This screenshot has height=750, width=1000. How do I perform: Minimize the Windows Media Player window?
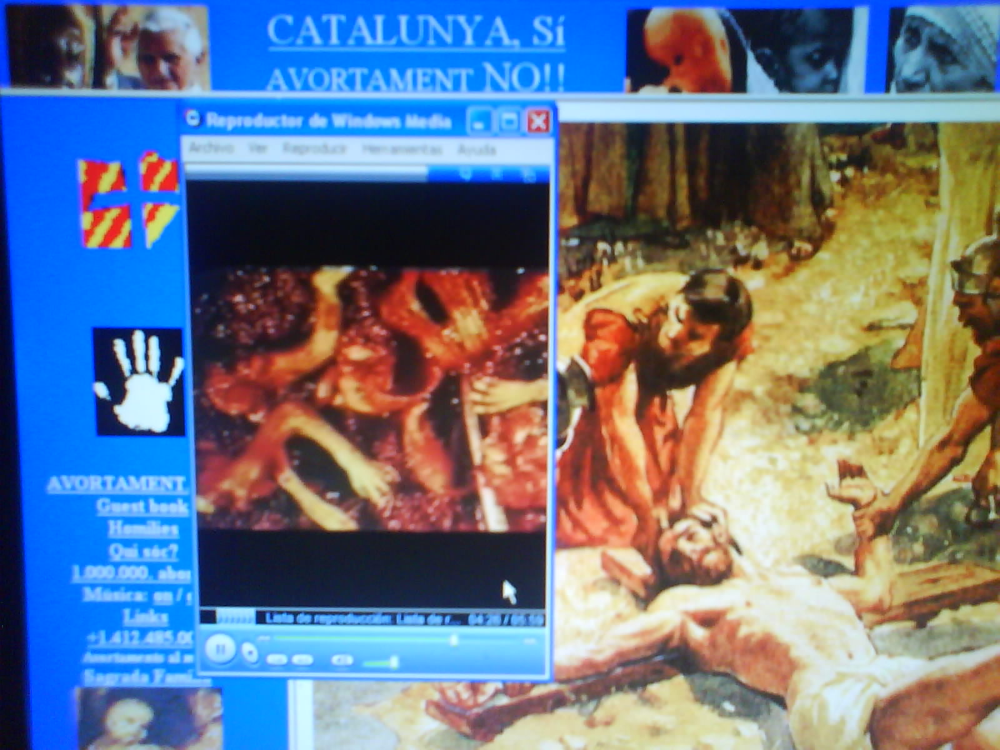pyautogui.click(x=479, y=122)
